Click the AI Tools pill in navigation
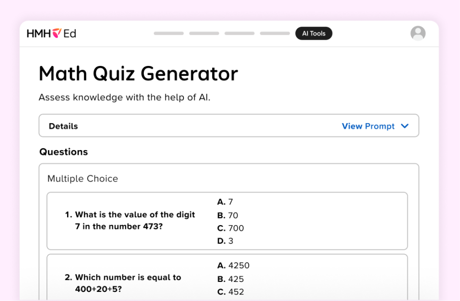 [314, 33]
